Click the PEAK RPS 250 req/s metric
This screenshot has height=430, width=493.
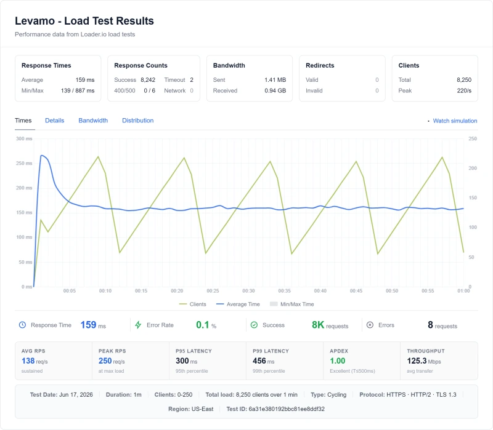coord(131,360)
